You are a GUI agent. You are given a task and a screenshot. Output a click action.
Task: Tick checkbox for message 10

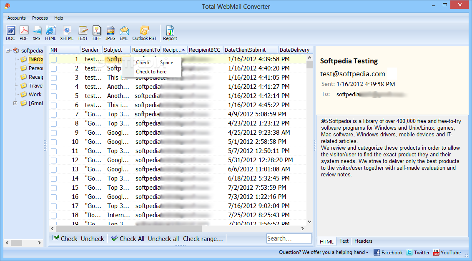point(54,142)
